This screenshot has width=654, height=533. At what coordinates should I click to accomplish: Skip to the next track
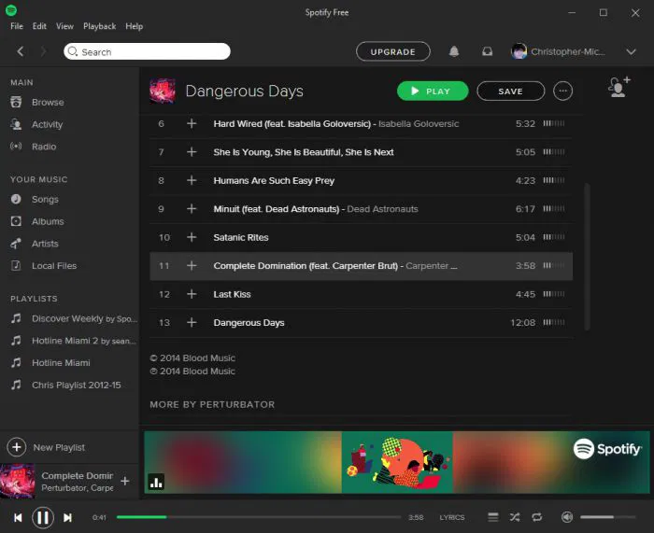(x=67, y=517)
